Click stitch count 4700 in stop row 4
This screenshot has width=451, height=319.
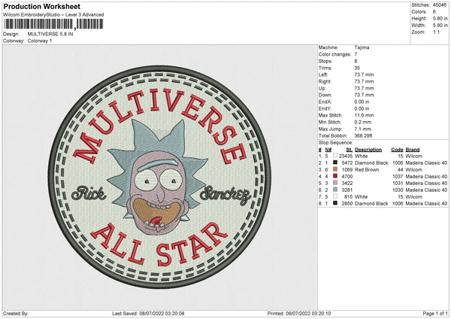pos(347,177)
